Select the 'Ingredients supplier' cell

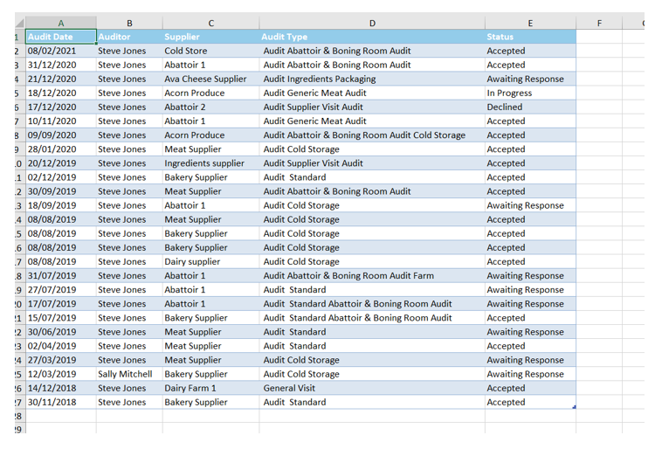click(211, 163)
